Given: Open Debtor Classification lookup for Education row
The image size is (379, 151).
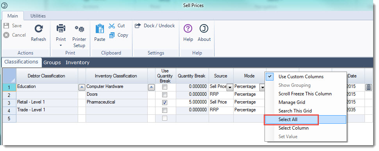Looking at the screenshot, I should pyautogui.click(x=82, y=88).
